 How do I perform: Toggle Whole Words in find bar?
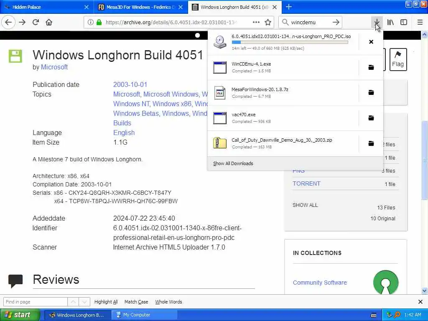click(168, 302)
